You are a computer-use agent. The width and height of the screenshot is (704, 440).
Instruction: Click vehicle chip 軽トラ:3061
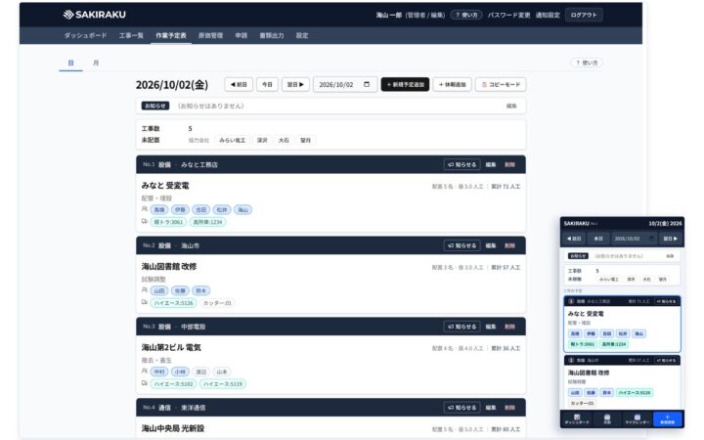click(168, 222)
